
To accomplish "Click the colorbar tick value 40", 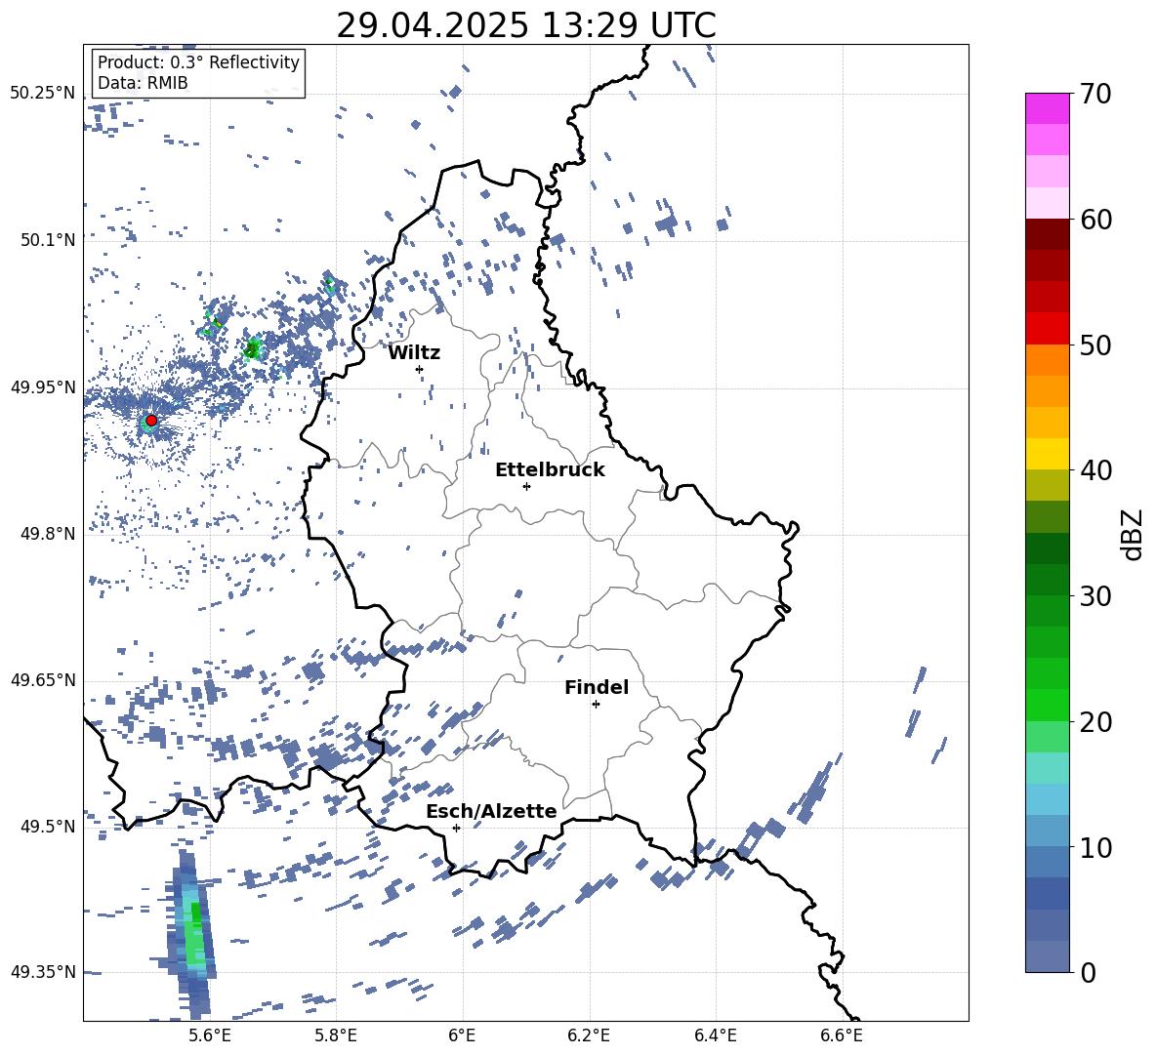I will [1095, 470].
